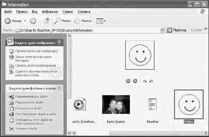This screenshot has width=209, height=137.
Task: Select the Party Guests photo thumbnail
Action: (116, 104)
